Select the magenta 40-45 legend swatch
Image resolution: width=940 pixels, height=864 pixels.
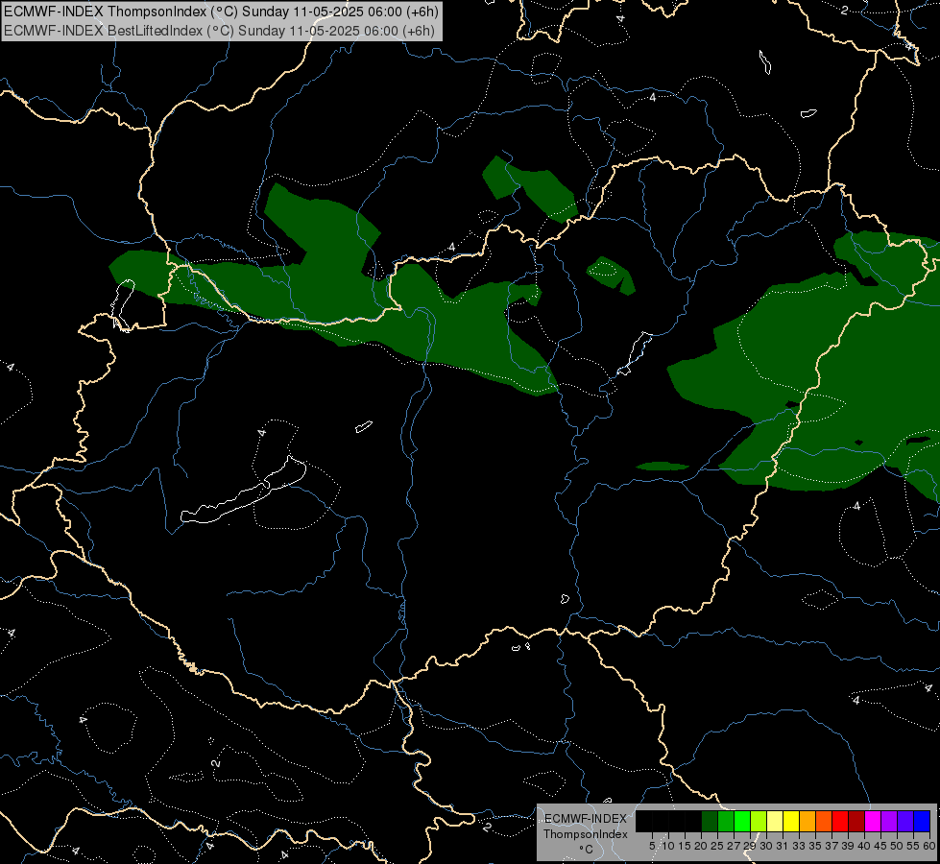coord(873,821)
